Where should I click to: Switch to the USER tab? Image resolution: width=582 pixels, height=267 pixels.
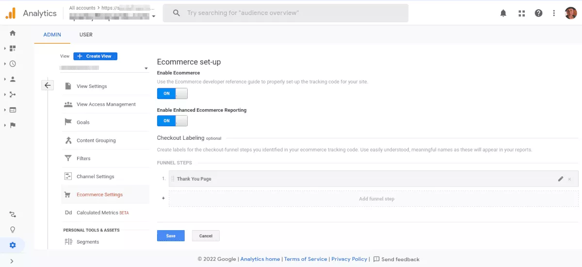point(86,34)
